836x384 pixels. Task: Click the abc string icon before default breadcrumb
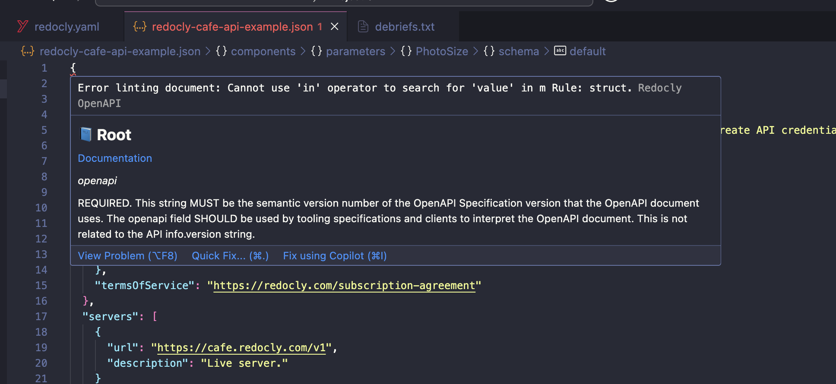[560, 51]
